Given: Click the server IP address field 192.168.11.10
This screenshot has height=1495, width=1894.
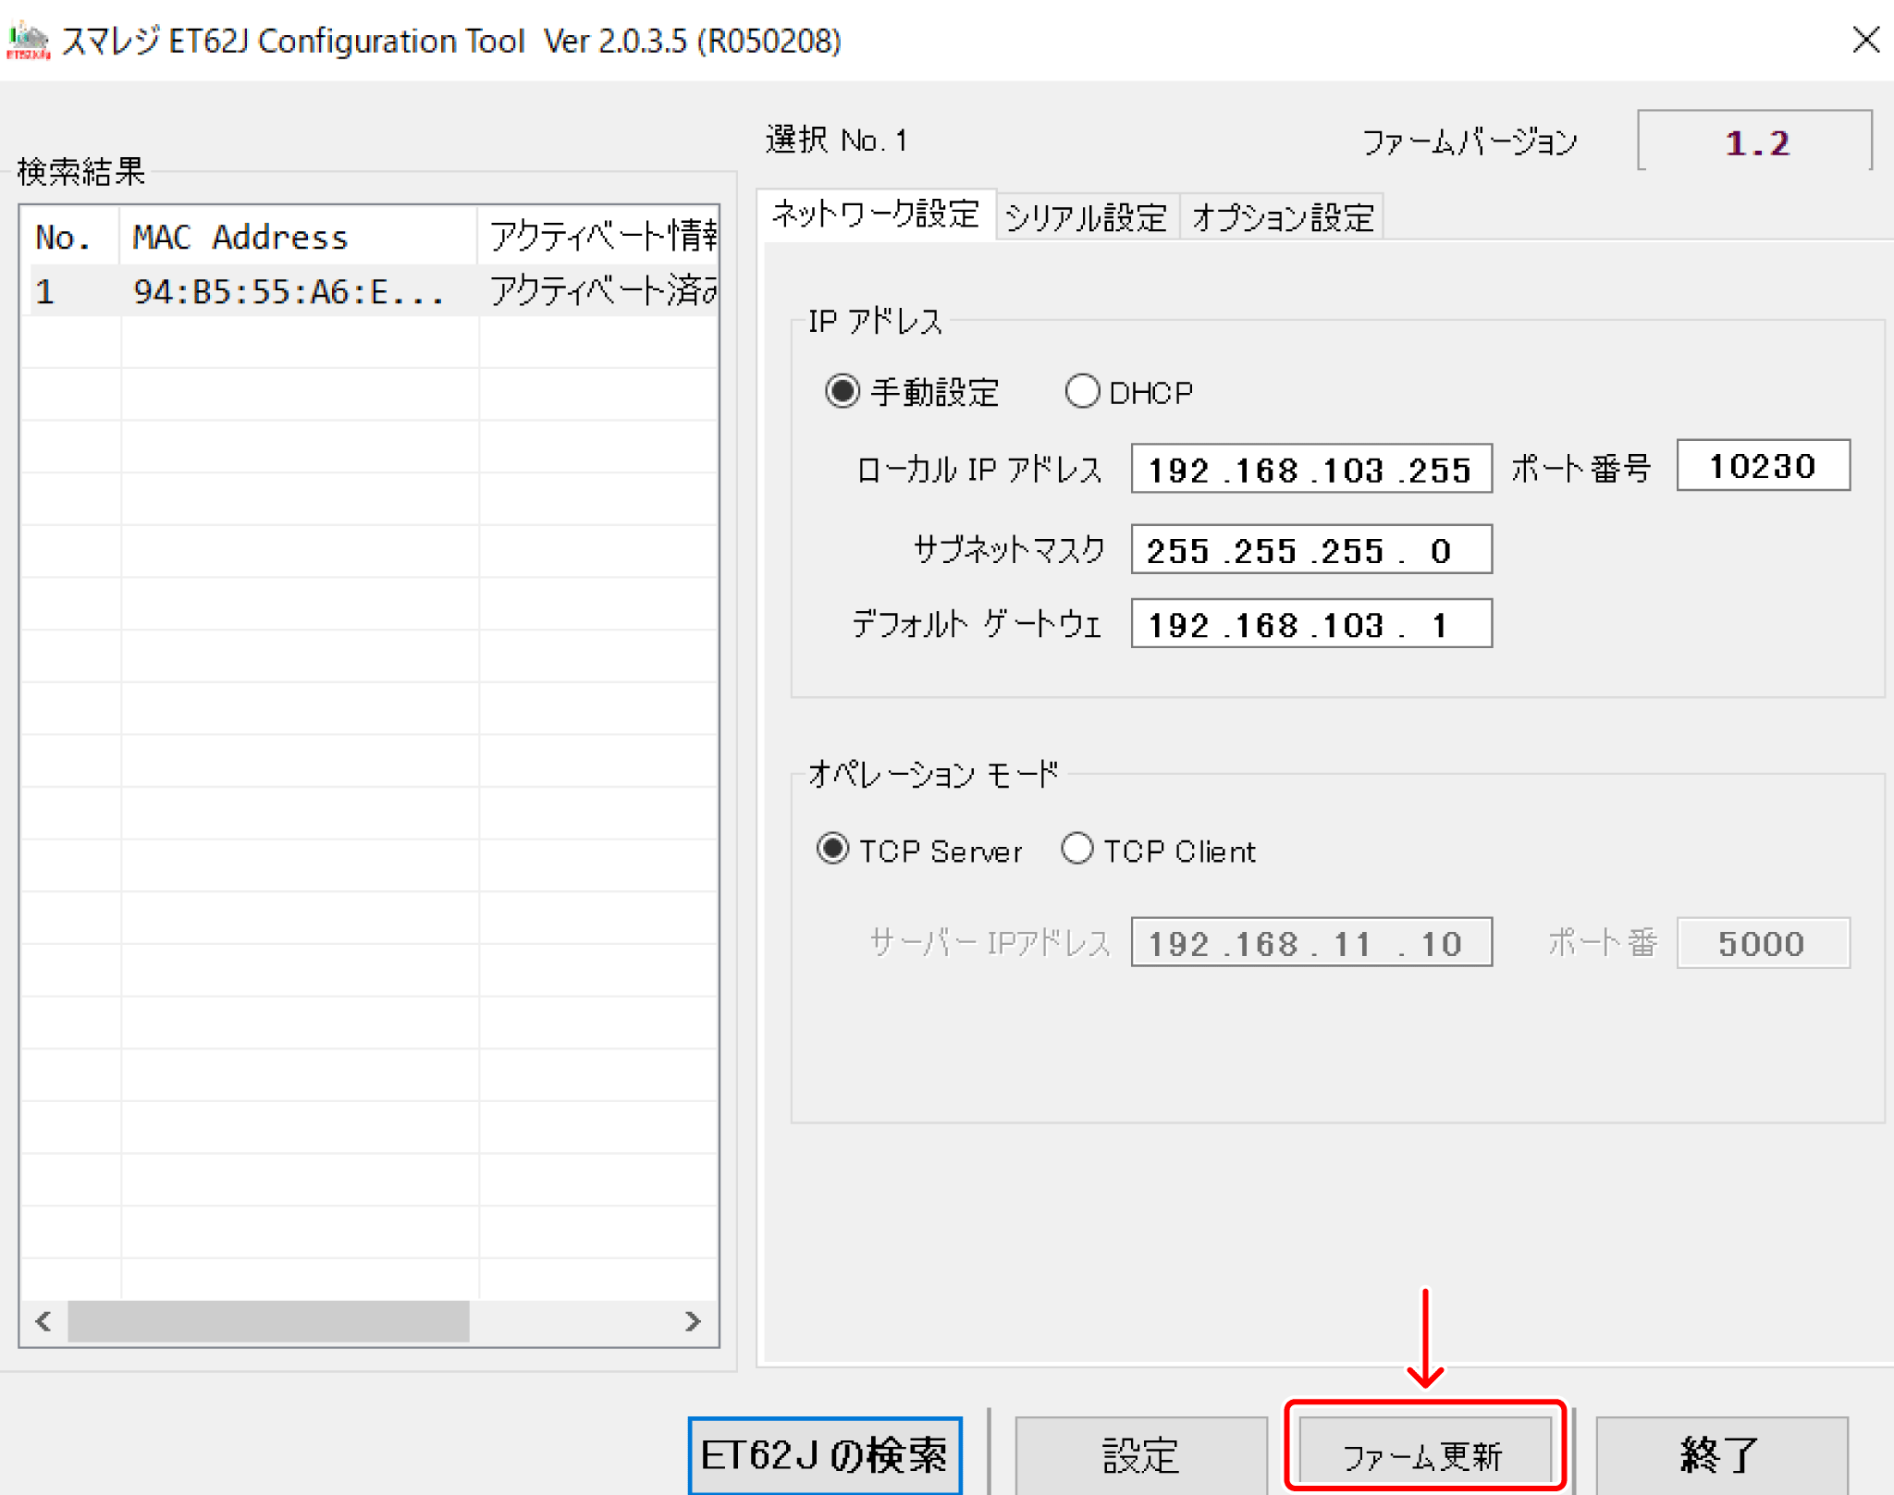Looking at the screenshot, I should 1311,943.
